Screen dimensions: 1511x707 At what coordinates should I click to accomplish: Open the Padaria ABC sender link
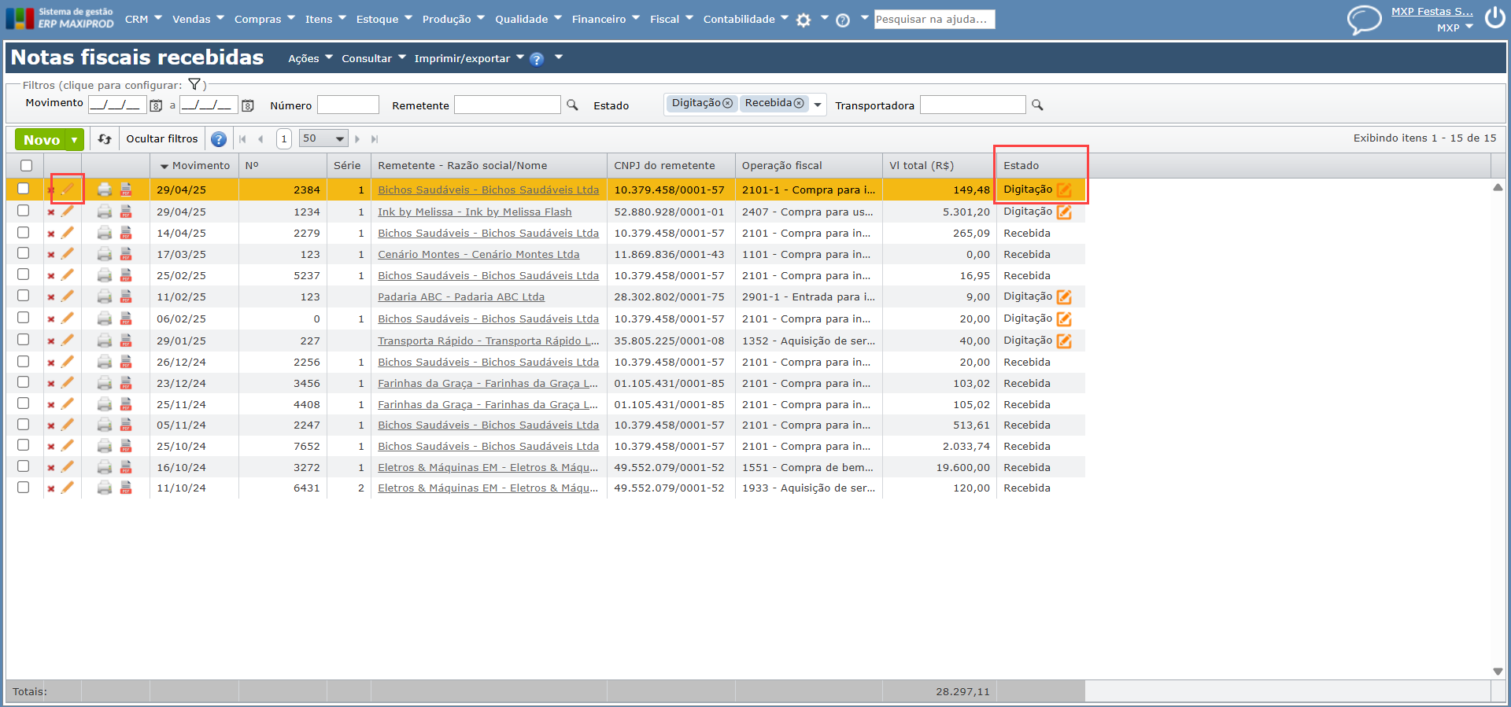click(461, 296)
